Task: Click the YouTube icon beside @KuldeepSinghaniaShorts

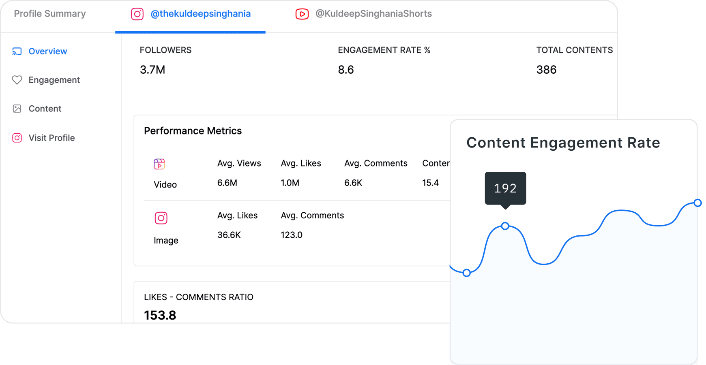Action: (x=302, y=13)
